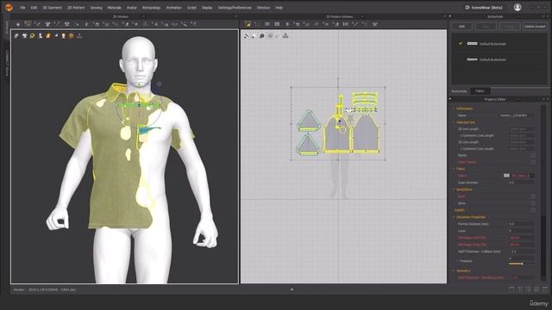Viewport: 552px width, 310px height.
Task: Click the yellow head icon in the 3D viewport
Action: click(x=63, y=35)
